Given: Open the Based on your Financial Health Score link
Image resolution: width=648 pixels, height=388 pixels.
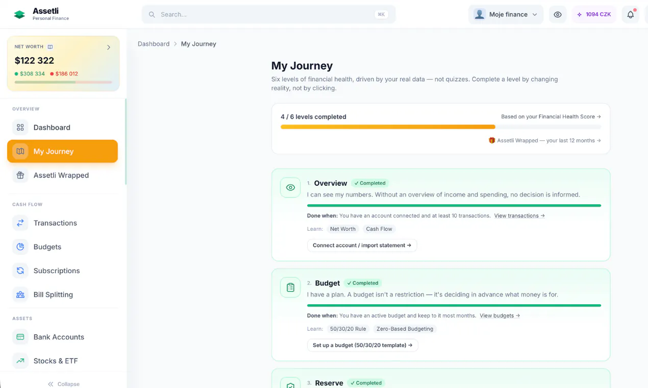Looking at the screenshot, I should pyautogui.click(x=551, y=116).
